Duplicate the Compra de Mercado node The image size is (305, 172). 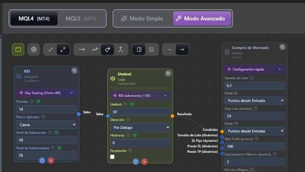pos(282,47)
